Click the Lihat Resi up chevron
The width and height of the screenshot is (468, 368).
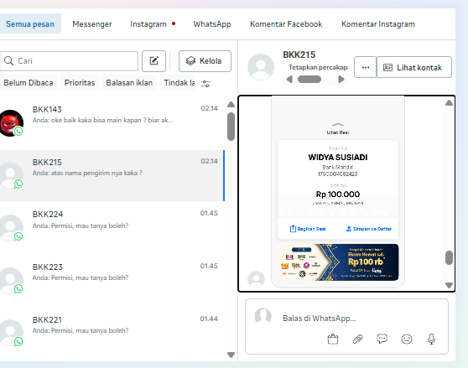pyautogui.click(x=337, y=125)
